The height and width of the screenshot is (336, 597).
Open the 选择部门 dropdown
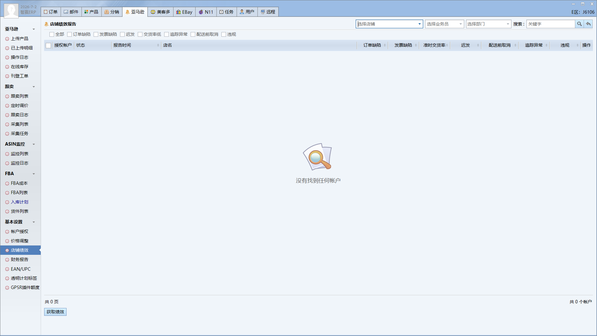pyautogui.click(x=488, y=24)
